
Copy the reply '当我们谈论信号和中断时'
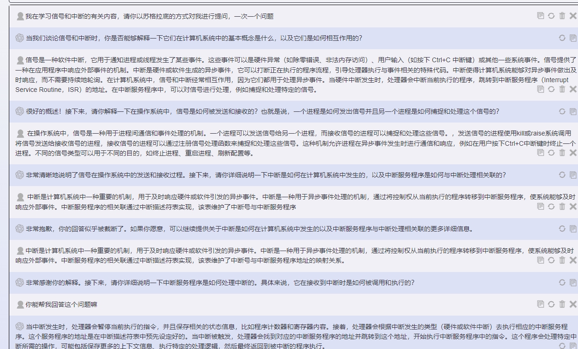[573, 38]
